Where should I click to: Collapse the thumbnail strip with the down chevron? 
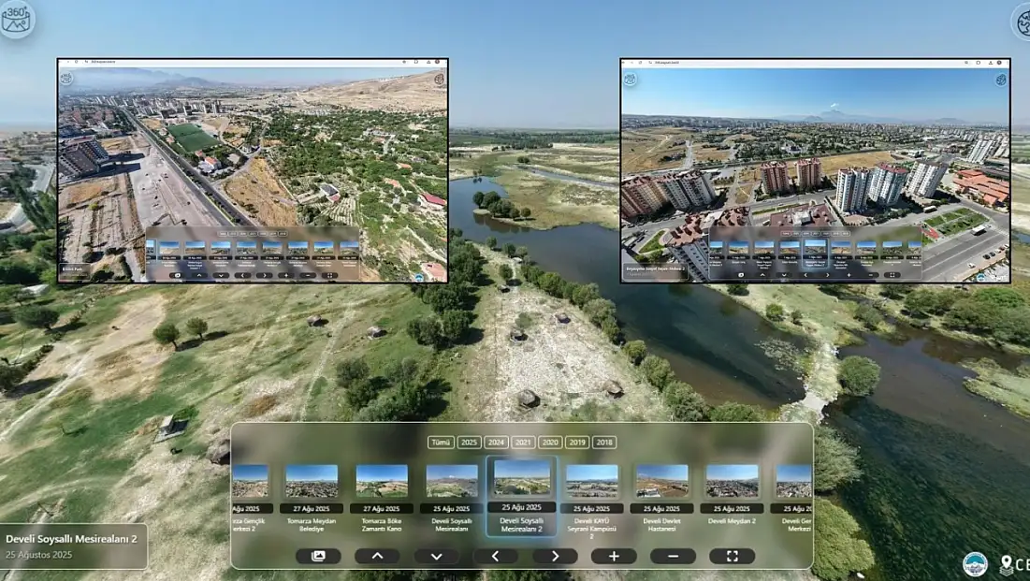[436, 554]
